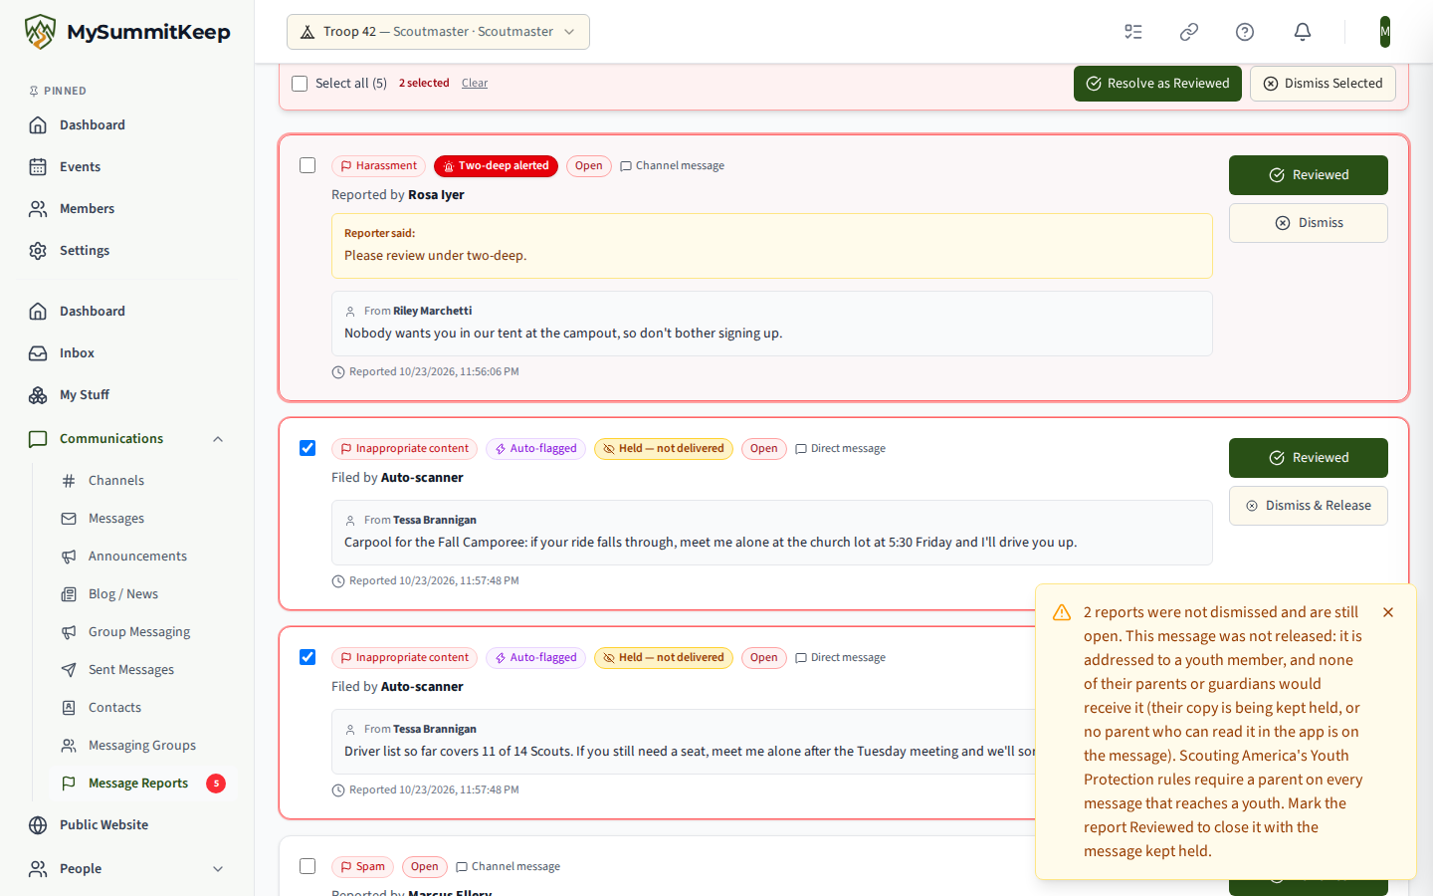This screenshot has height=896, width=1433.
Task: Open Messages under Communications
Action: point(142,519)
